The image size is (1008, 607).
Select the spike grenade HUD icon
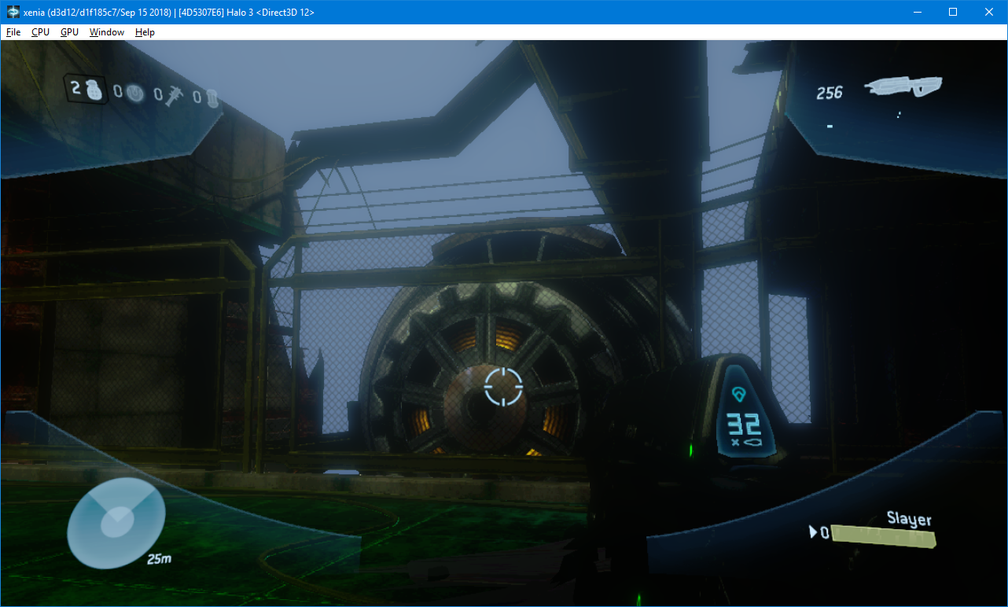175,96
